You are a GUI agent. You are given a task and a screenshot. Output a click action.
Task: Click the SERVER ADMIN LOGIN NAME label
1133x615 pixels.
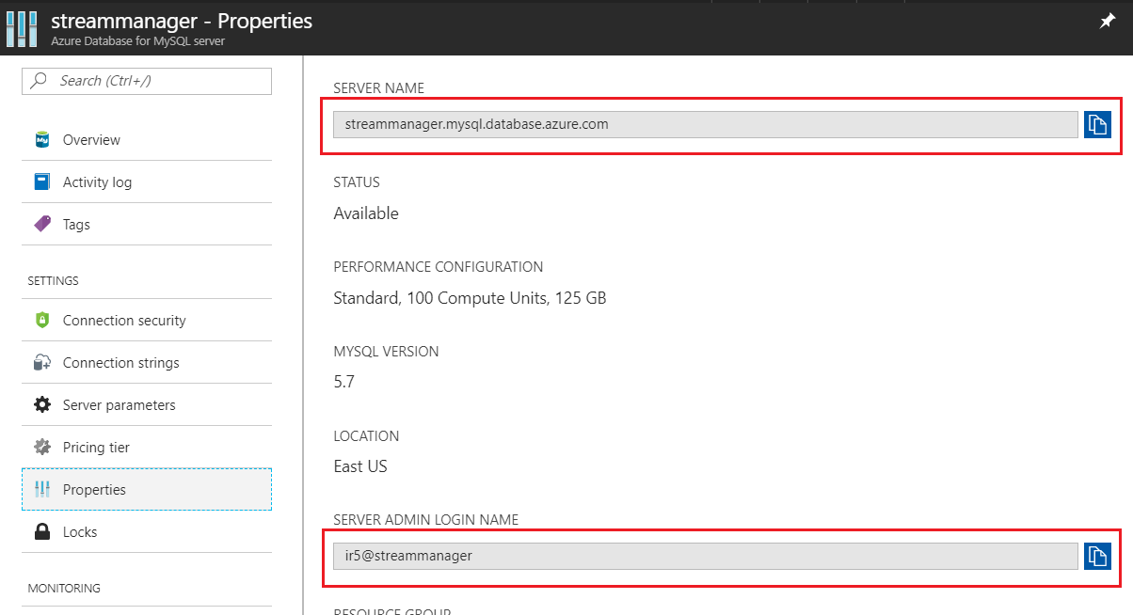click(426, 520)
